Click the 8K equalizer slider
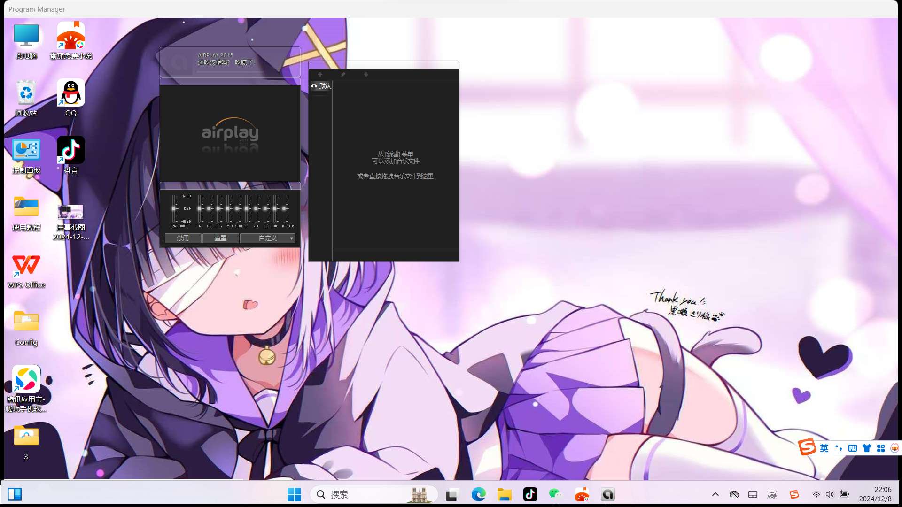This screenshot has width=902, height=507. pos(275,208)
